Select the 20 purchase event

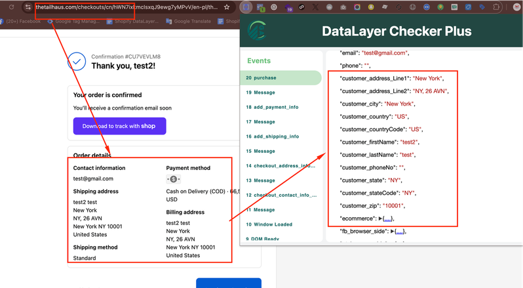point(281,78)
